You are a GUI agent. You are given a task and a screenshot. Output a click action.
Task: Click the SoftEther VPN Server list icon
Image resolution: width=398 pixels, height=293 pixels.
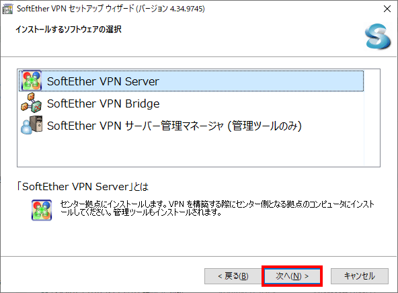32,81
